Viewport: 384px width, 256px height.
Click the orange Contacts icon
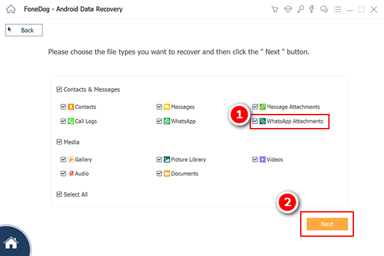click(x=70, y=107)
